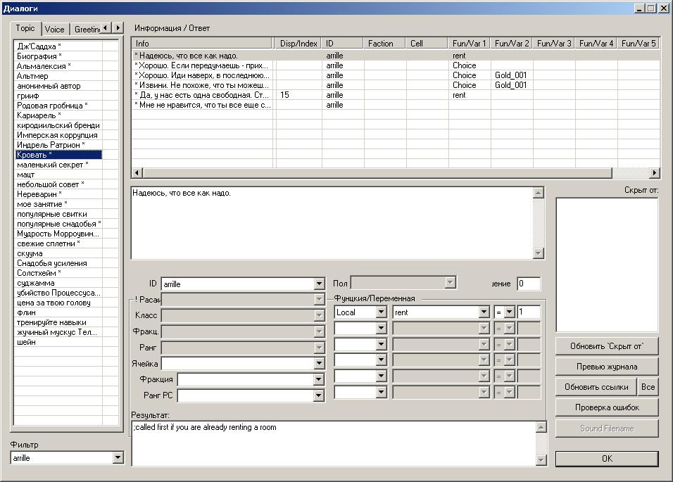
Task: Click the Превью журнала button
Action: tap(607, 367)
